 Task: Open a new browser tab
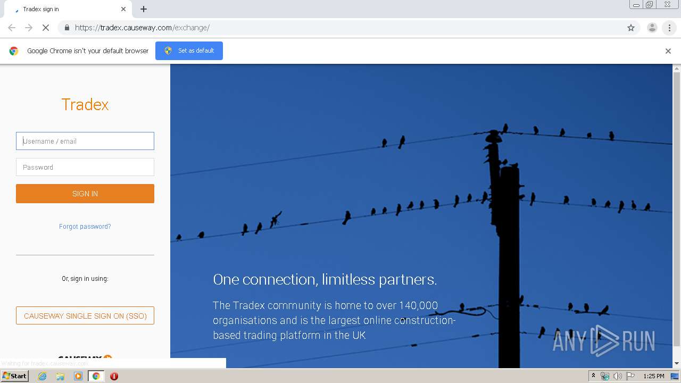[144, 9]
